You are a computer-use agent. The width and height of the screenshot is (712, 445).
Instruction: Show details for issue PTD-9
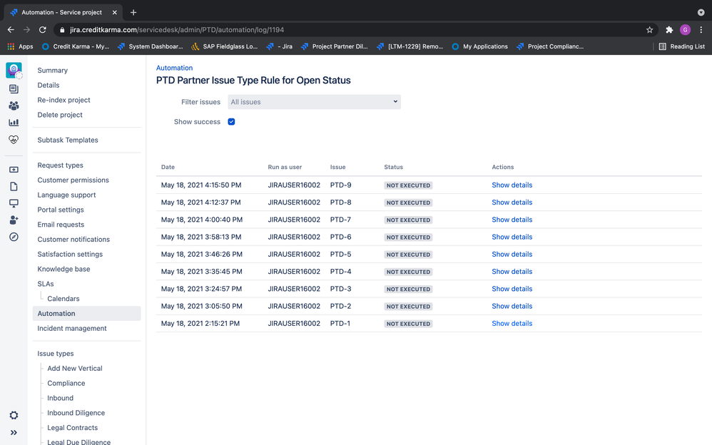pos(512,185)
